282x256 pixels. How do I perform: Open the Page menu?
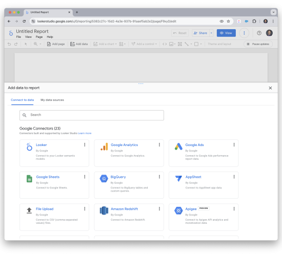click(39, 37)
